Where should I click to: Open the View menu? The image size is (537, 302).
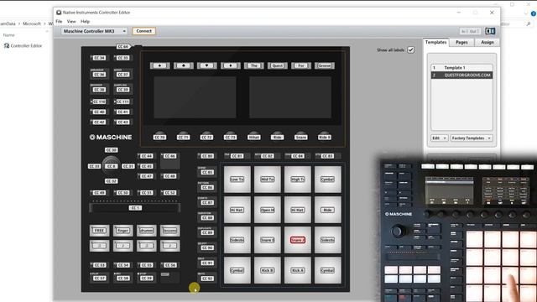coord(71,22)
